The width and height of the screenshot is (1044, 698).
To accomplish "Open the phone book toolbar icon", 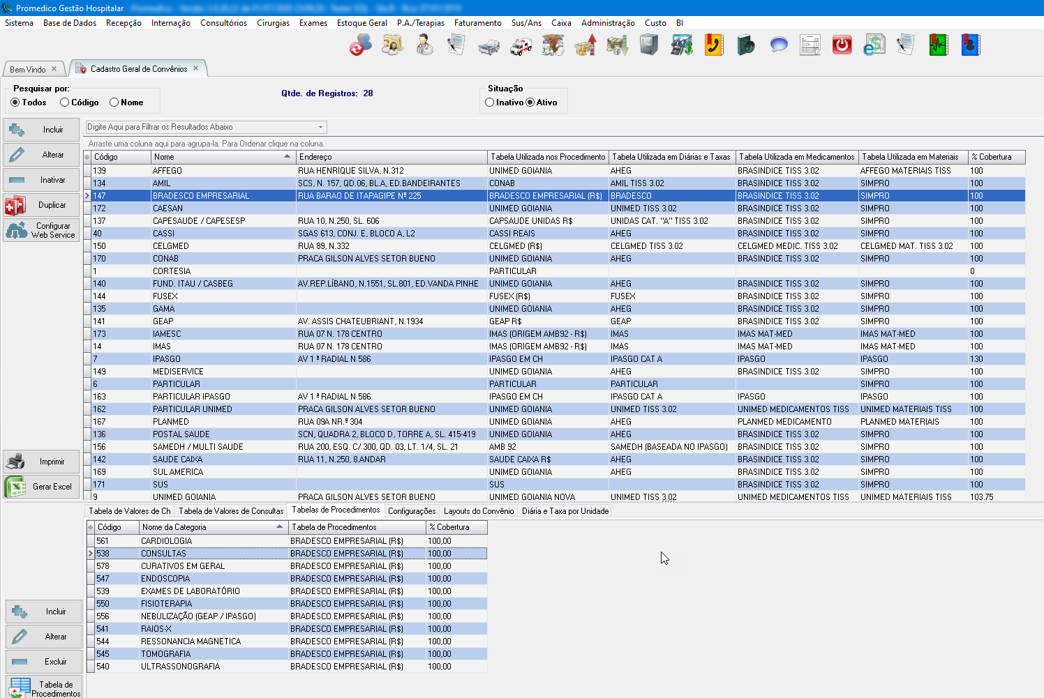I will click(714, 46).
